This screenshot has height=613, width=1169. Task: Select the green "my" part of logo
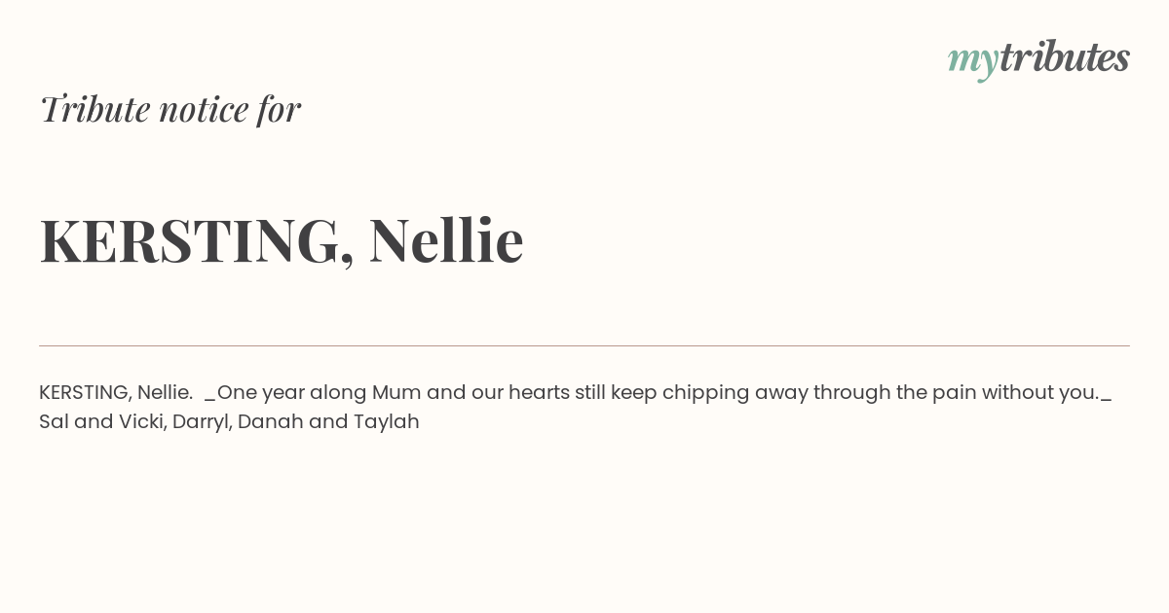click(972, 61)
